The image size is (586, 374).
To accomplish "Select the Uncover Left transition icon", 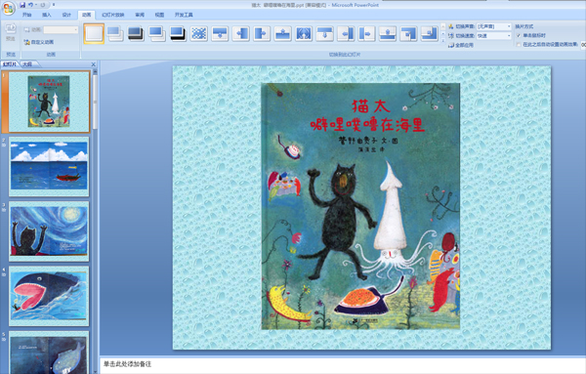I will pyautogui.click(x=346, y=33).
